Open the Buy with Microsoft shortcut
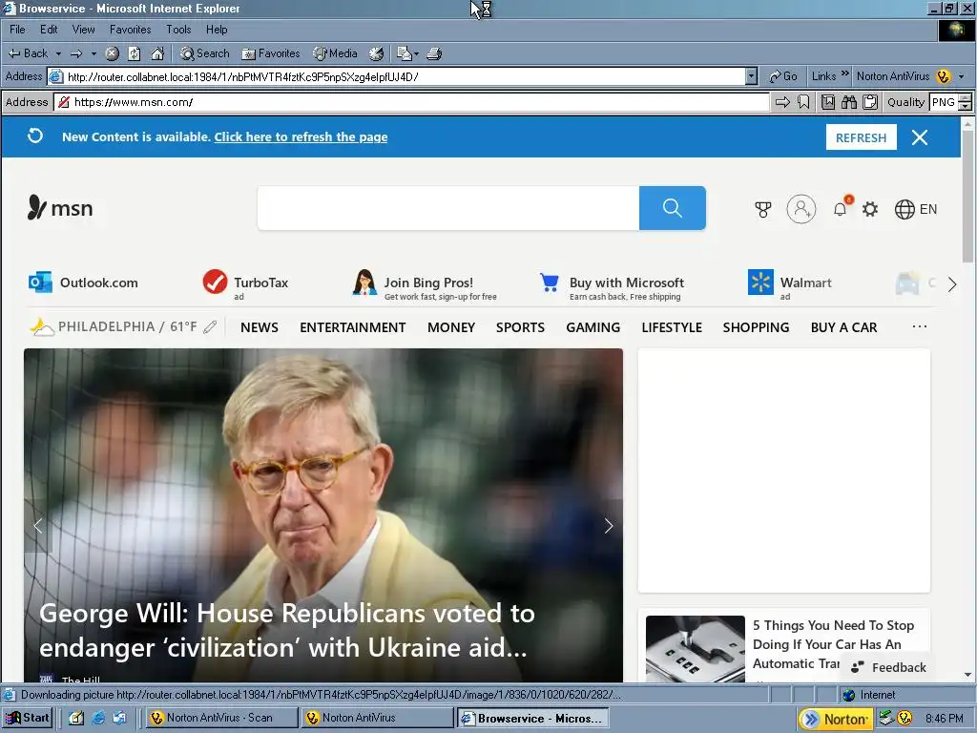 pyautogui.click(x=612, y=286)
